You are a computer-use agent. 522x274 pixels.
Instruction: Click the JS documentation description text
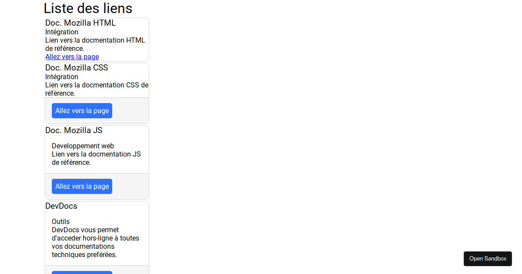(96, 158)
